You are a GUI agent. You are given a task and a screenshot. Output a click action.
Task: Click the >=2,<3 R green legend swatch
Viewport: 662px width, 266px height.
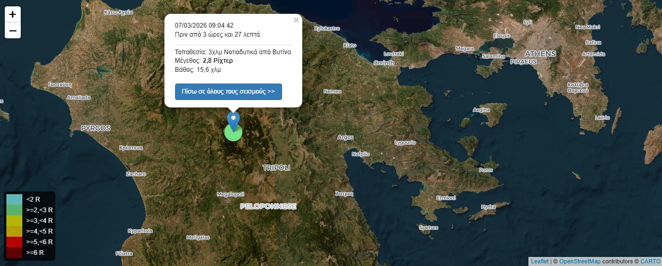14,210
